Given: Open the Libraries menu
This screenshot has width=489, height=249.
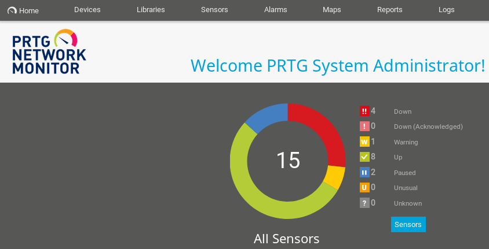Looking at the screenshot, I should click(151, 10).
